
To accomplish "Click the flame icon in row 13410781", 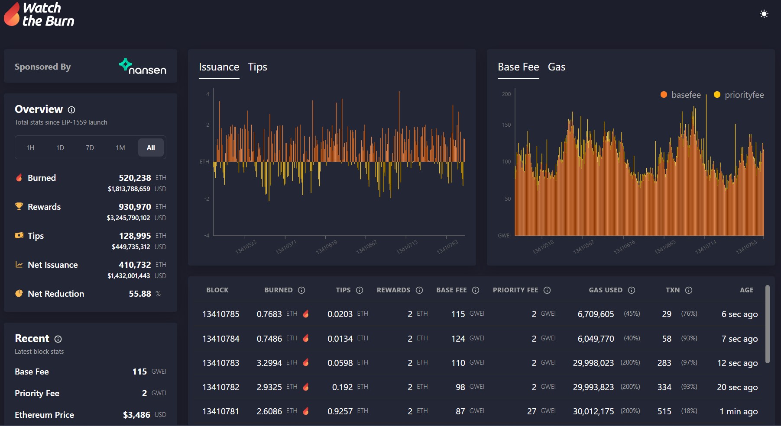I will (306, 411).
